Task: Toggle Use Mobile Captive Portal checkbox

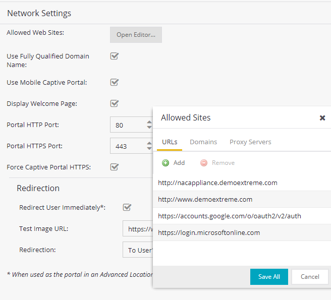Action: coord(115,82)
